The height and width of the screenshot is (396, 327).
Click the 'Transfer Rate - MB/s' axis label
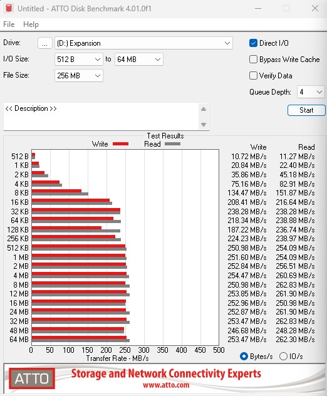117,358
